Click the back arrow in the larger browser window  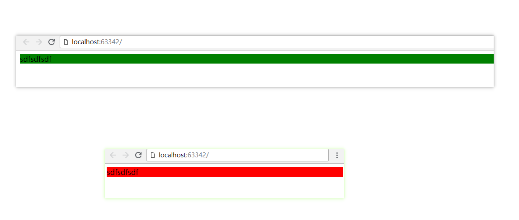click(26, 42)
